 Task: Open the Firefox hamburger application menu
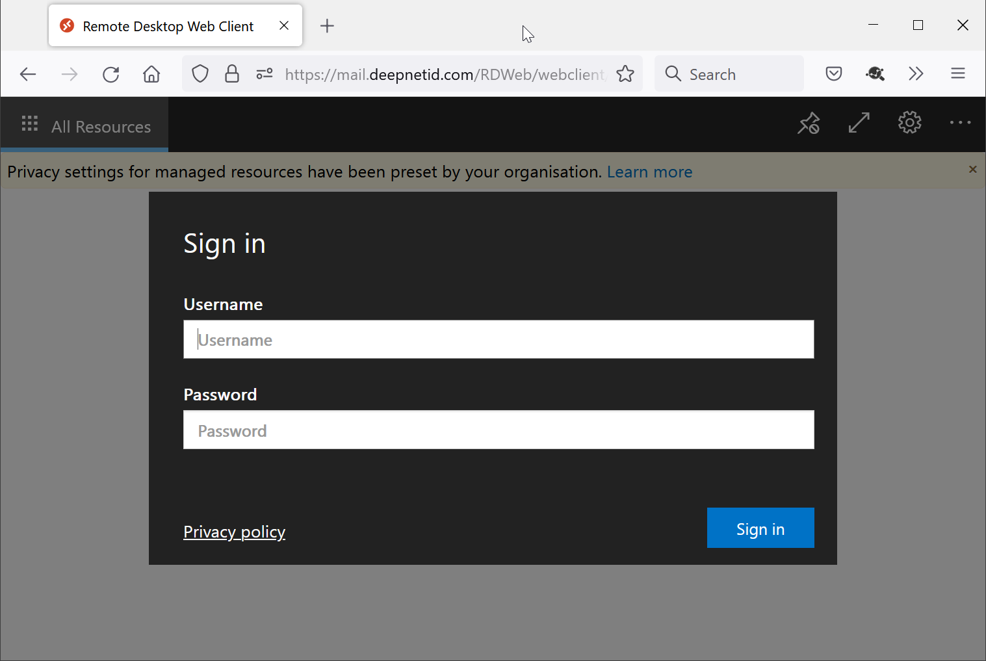[x=957, y=73]
